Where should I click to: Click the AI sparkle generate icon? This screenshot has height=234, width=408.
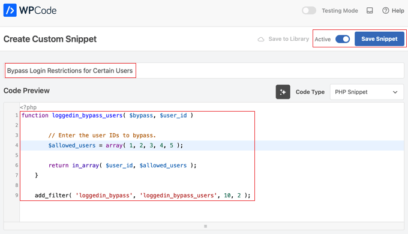pos(283,92)
